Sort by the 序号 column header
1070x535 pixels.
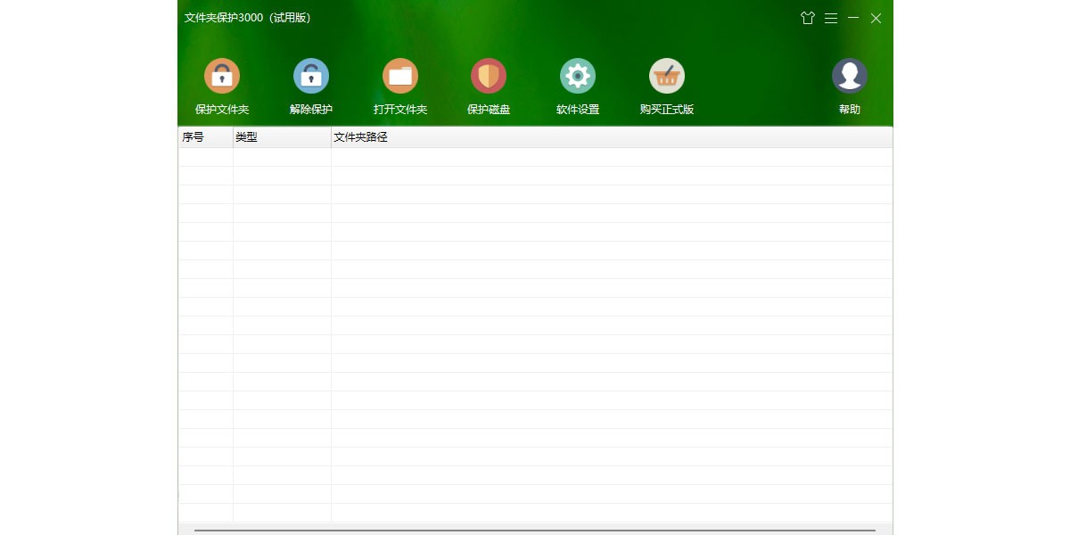click(206, 137)
